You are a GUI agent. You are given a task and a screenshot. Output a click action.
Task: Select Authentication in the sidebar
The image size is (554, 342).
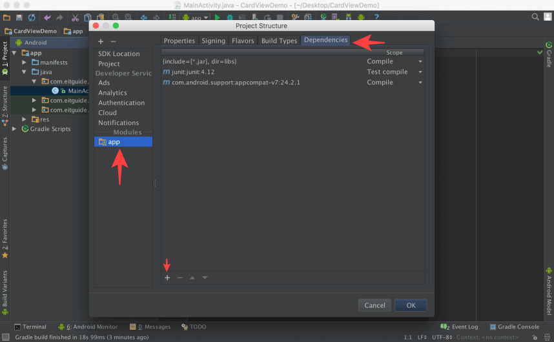tap(121, 103)
